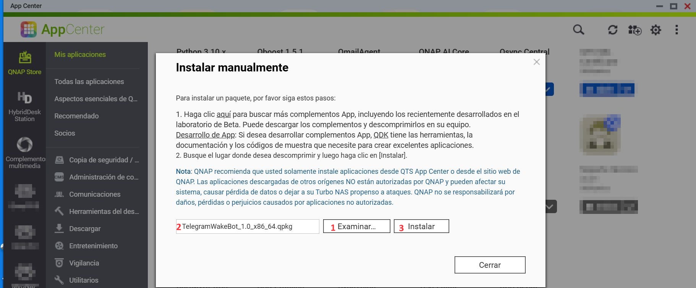Image resolution: width=696 pixels, height=288 pixels.
Task: Click the package file path field
Action: point(248,227)
